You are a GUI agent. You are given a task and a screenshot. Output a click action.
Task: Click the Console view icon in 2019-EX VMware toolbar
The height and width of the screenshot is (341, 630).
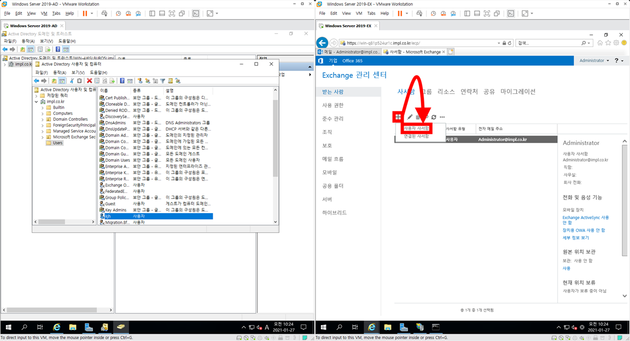[511, 13]
